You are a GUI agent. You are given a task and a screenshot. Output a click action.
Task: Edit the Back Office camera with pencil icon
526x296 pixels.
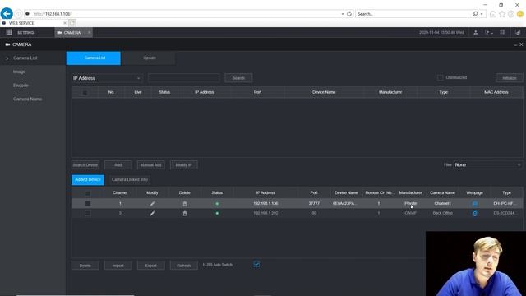pos(152,213)
